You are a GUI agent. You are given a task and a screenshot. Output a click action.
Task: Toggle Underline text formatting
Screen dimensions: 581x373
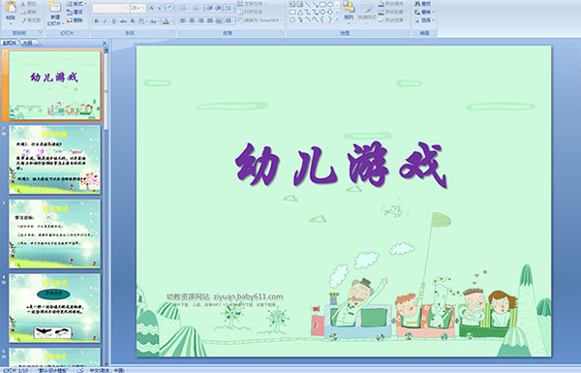click(x=113, y=21)
